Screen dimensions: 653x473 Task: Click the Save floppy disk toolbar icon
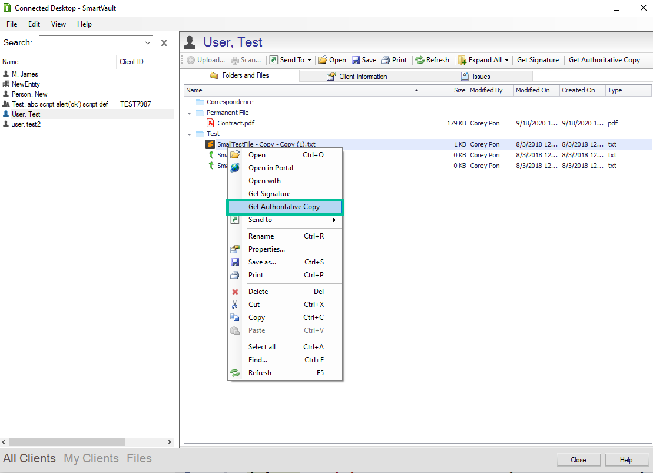[356, 60]
